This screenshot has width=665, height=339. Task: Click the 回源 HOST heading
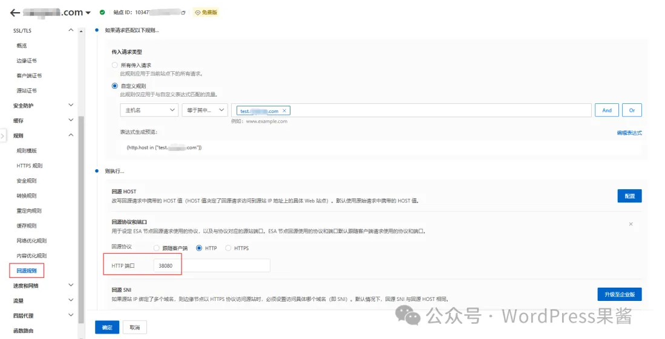pos(124,192)
